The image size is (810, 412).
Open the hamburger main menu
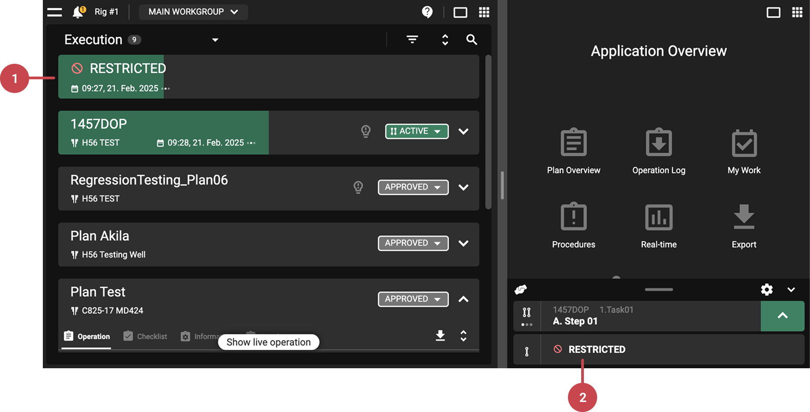coord(55,12)
